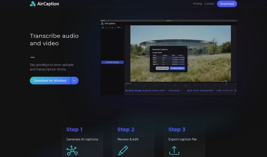Click the blue Generate Captions sidebar button in app preview
Screen dimensions: 267x157
(x=112, y=62)
